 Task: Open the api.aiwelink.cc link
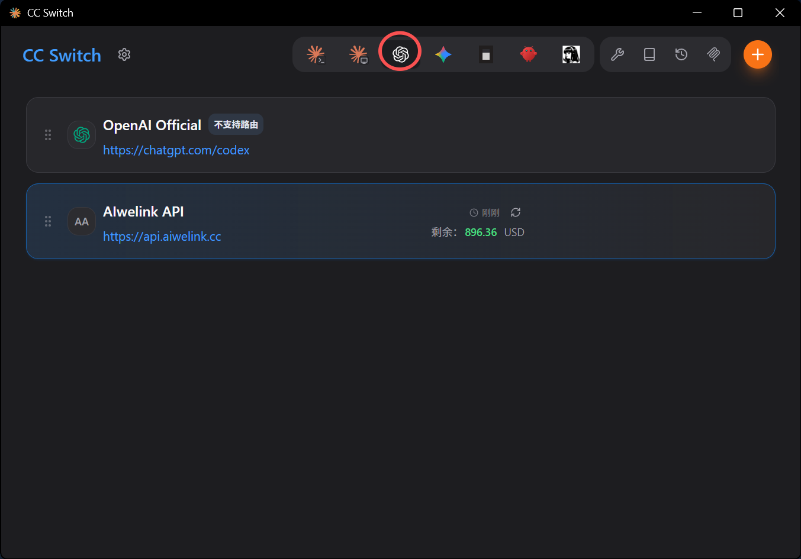point(162,237)
